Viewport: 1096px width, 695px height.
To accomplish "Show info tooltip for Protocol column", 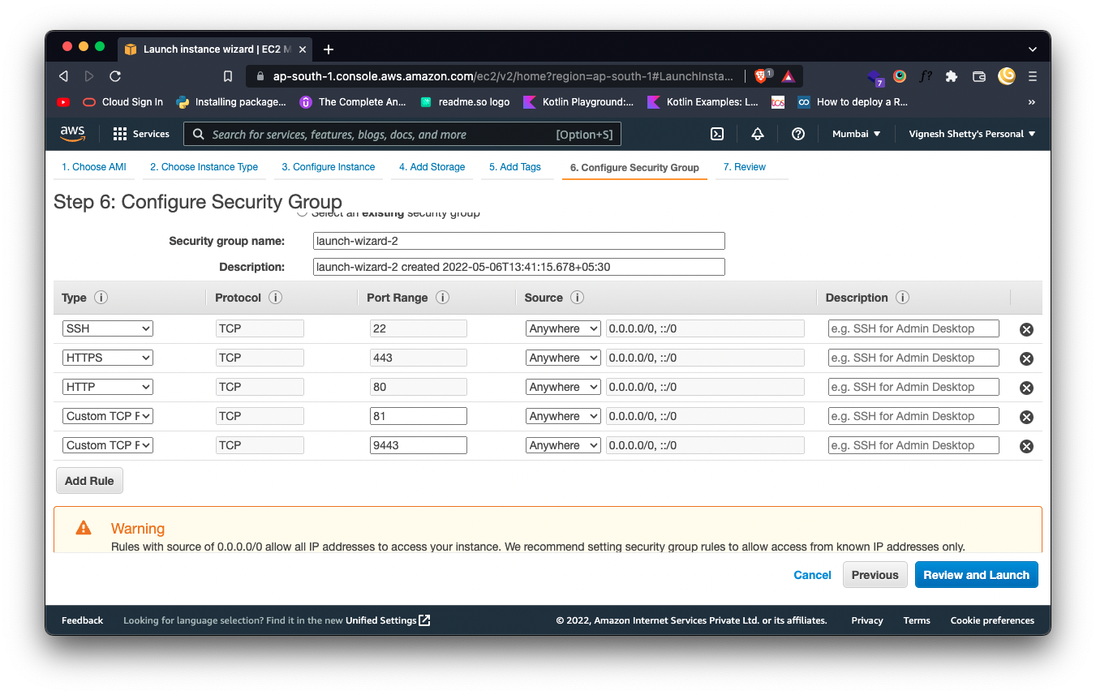I will [x=275, y=298].
